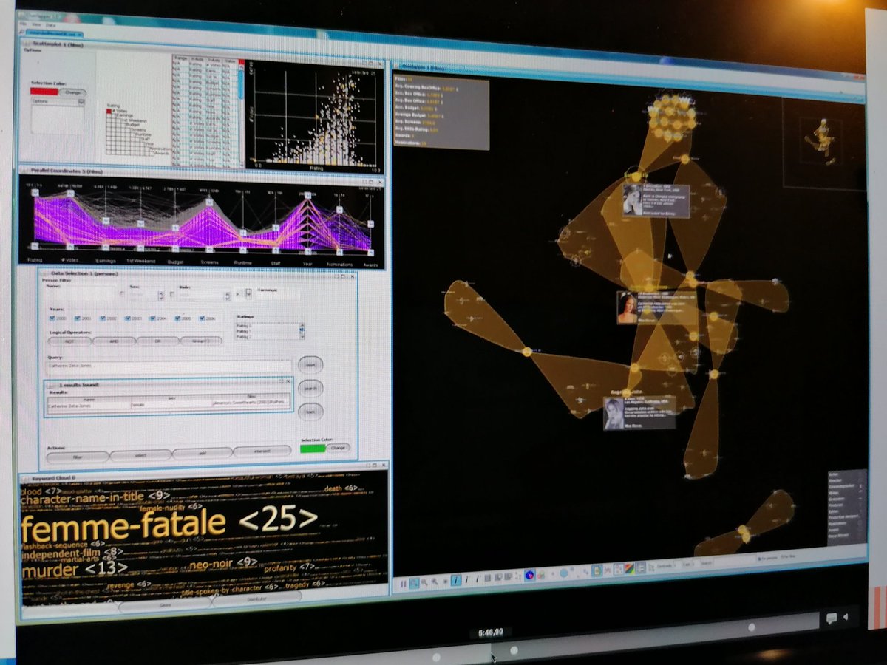Click the highlighted document icon in graph toolbar

(x=597, y=571)
